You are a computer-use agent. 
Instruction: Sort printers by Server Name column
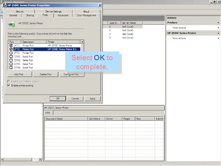132,23
